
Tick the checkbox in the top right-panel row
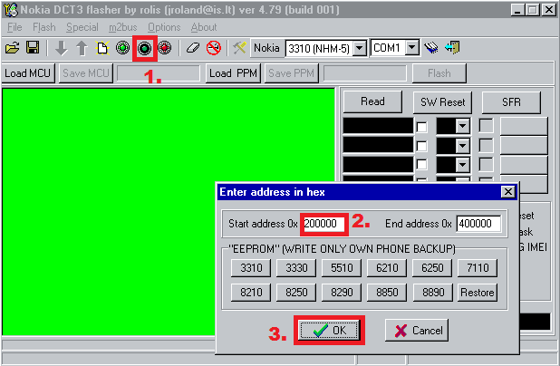421,127
